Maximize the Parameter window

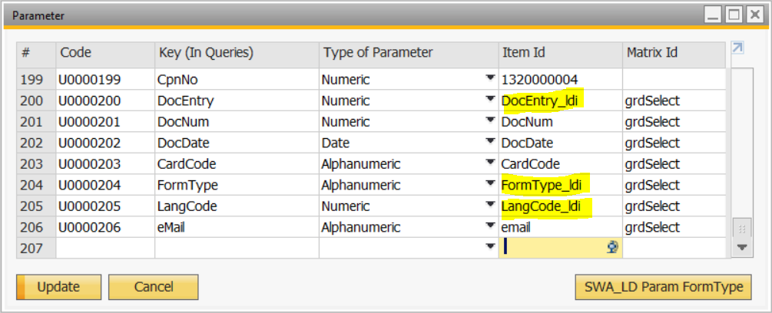[x=734, y=15]
